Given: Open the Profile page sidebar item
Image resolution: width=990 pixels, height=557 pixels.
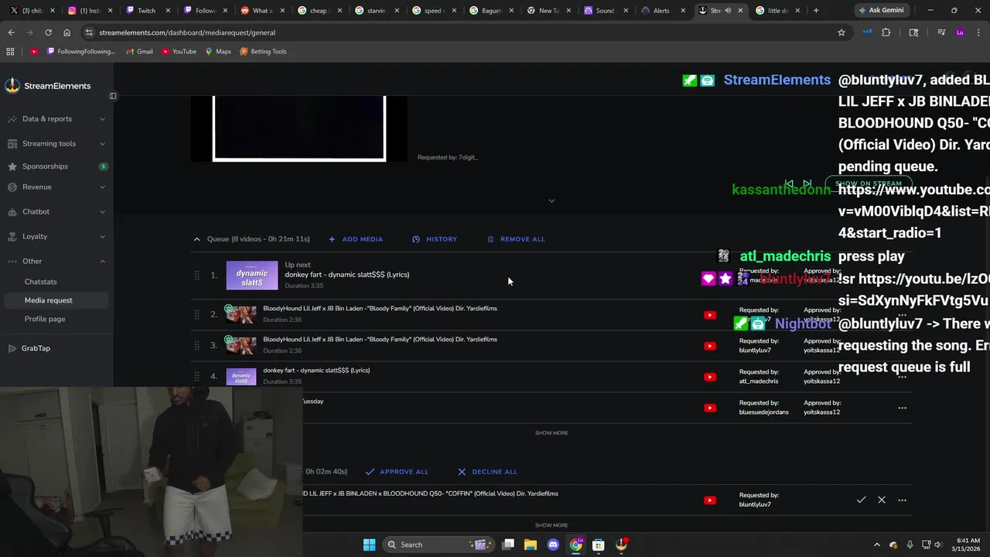Looking at the screenshot, I should click(x=45, y=319).
